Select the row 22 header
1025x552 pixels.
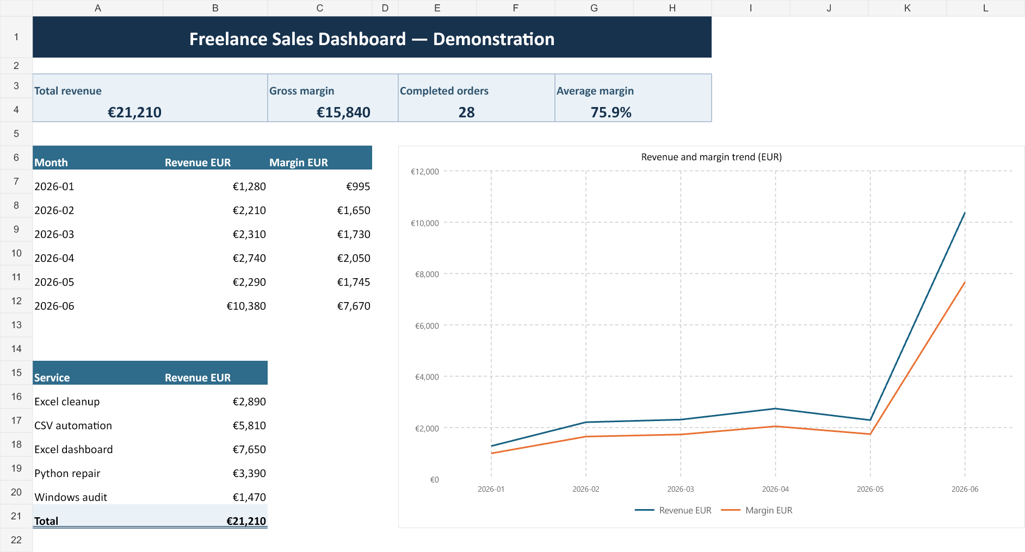[16, 540]
